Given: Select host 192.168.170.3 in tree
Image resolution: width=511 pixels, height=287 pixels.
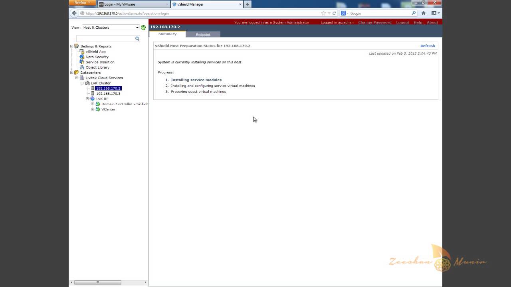Looking at the screenshot, I should click(x=108, y=94).
